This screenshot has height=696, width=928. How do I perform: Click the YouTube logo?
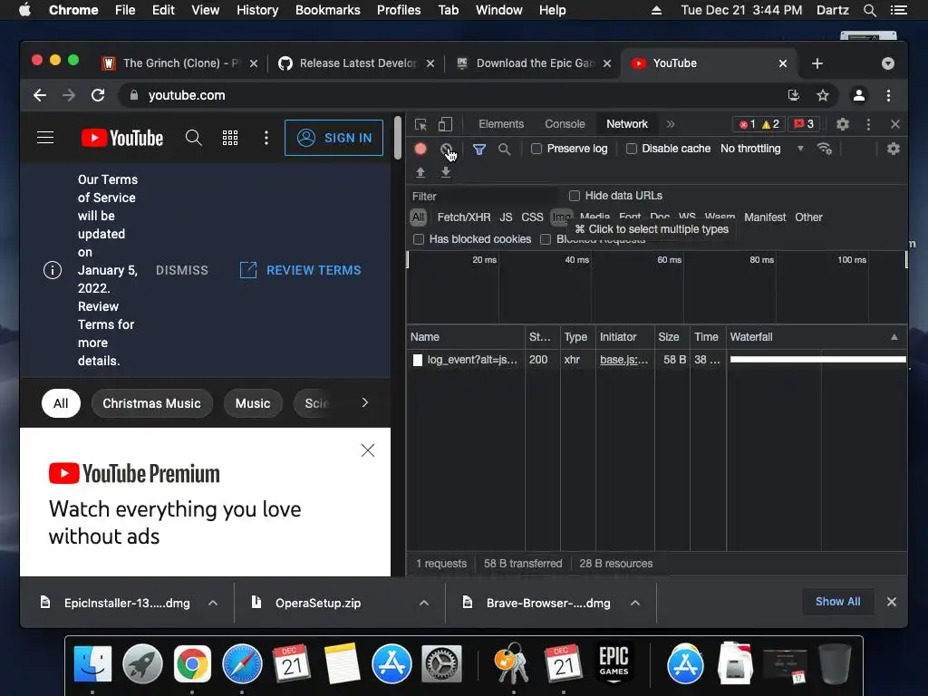pos(122,138)
